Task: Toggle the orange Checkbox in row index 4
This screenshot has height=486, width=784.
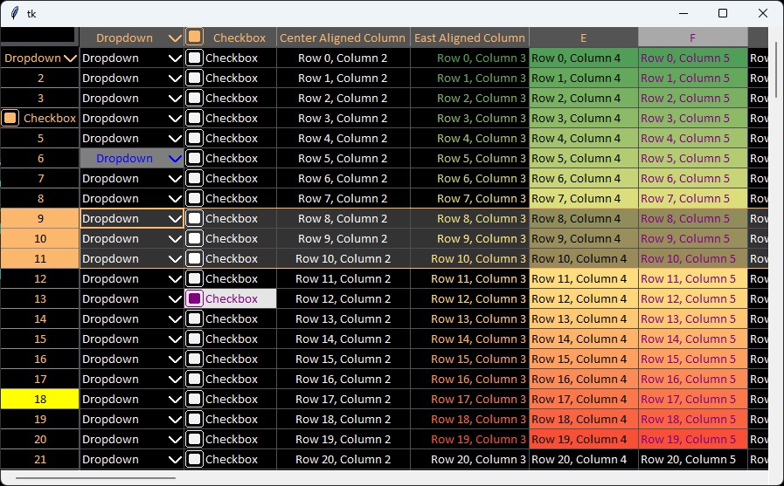Action: coord(10,119)
